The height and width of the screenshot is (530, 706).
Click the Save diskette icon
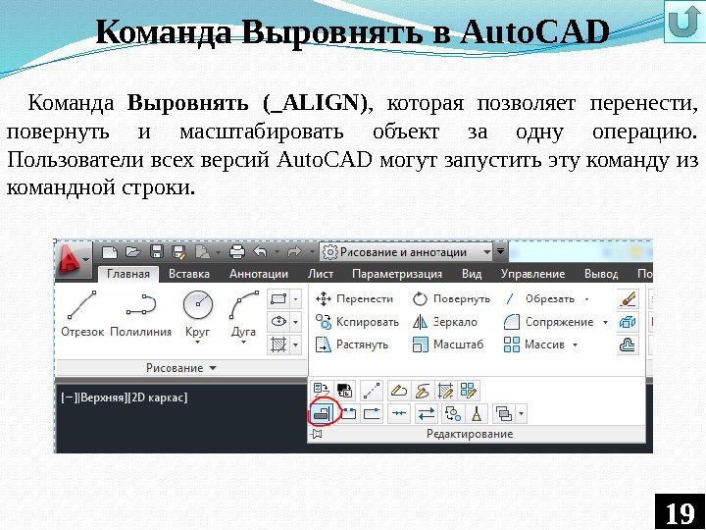click(x=157, y=251)
